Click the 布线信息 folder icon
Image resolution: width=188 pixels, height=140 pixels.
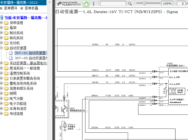click(6, 114)
